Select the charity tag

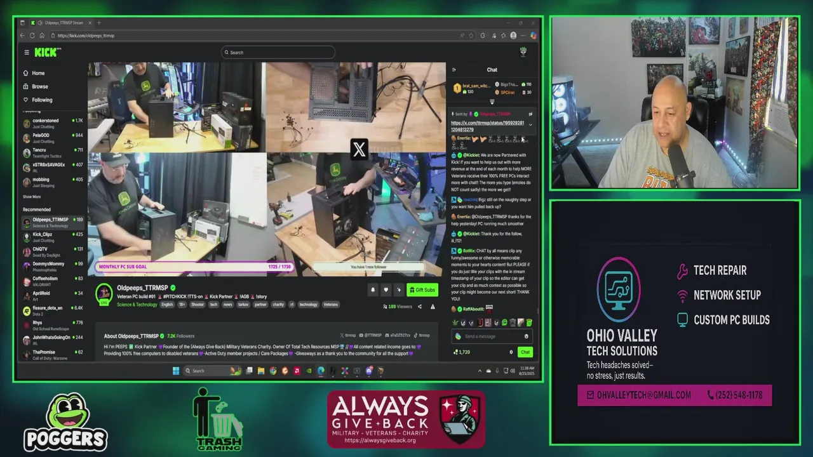coord(278,305)
